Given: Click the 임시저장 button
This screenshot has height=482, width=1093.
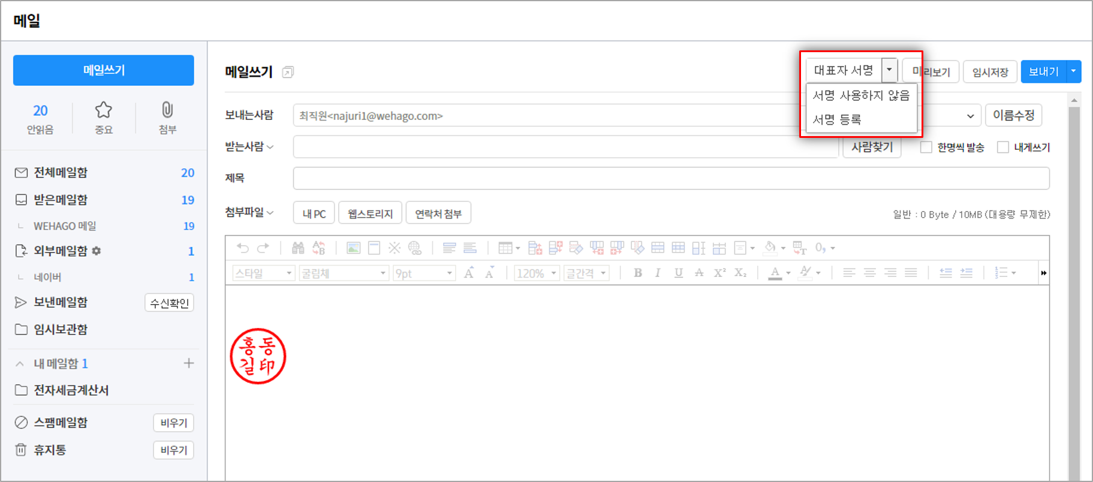Looking at the screenshot, I should pos(990,72).
